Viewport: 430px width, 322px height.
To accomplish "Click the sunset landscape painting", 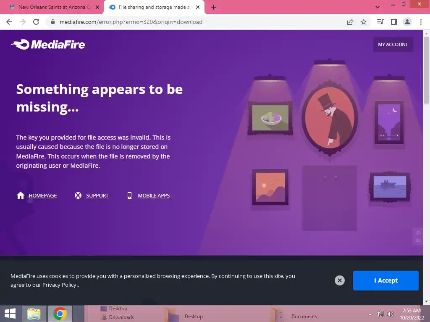I will click(x=270, y=187).
